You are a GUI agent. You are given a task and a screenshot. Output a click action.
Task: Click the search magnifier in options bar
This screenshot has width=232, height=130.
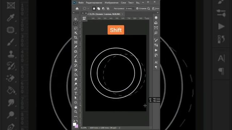coord(149,9)
